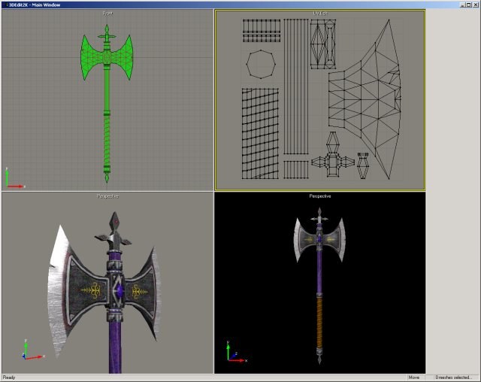Click the Front viewport title label

coord(107,14)
